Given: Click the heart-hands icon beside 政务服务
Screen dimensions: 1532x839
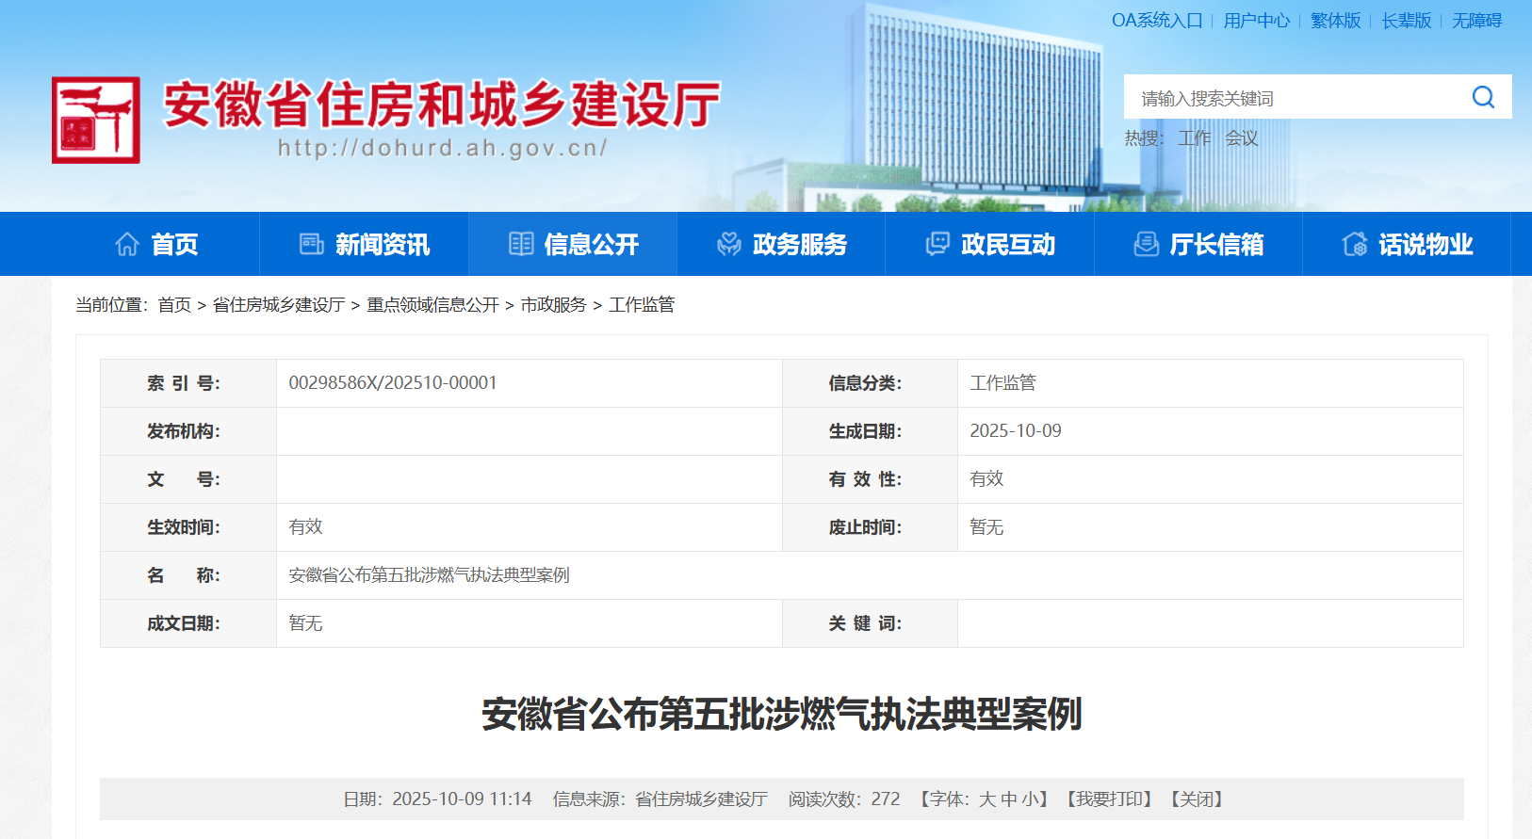Looking at the screenshot, I should pos(729,245).
